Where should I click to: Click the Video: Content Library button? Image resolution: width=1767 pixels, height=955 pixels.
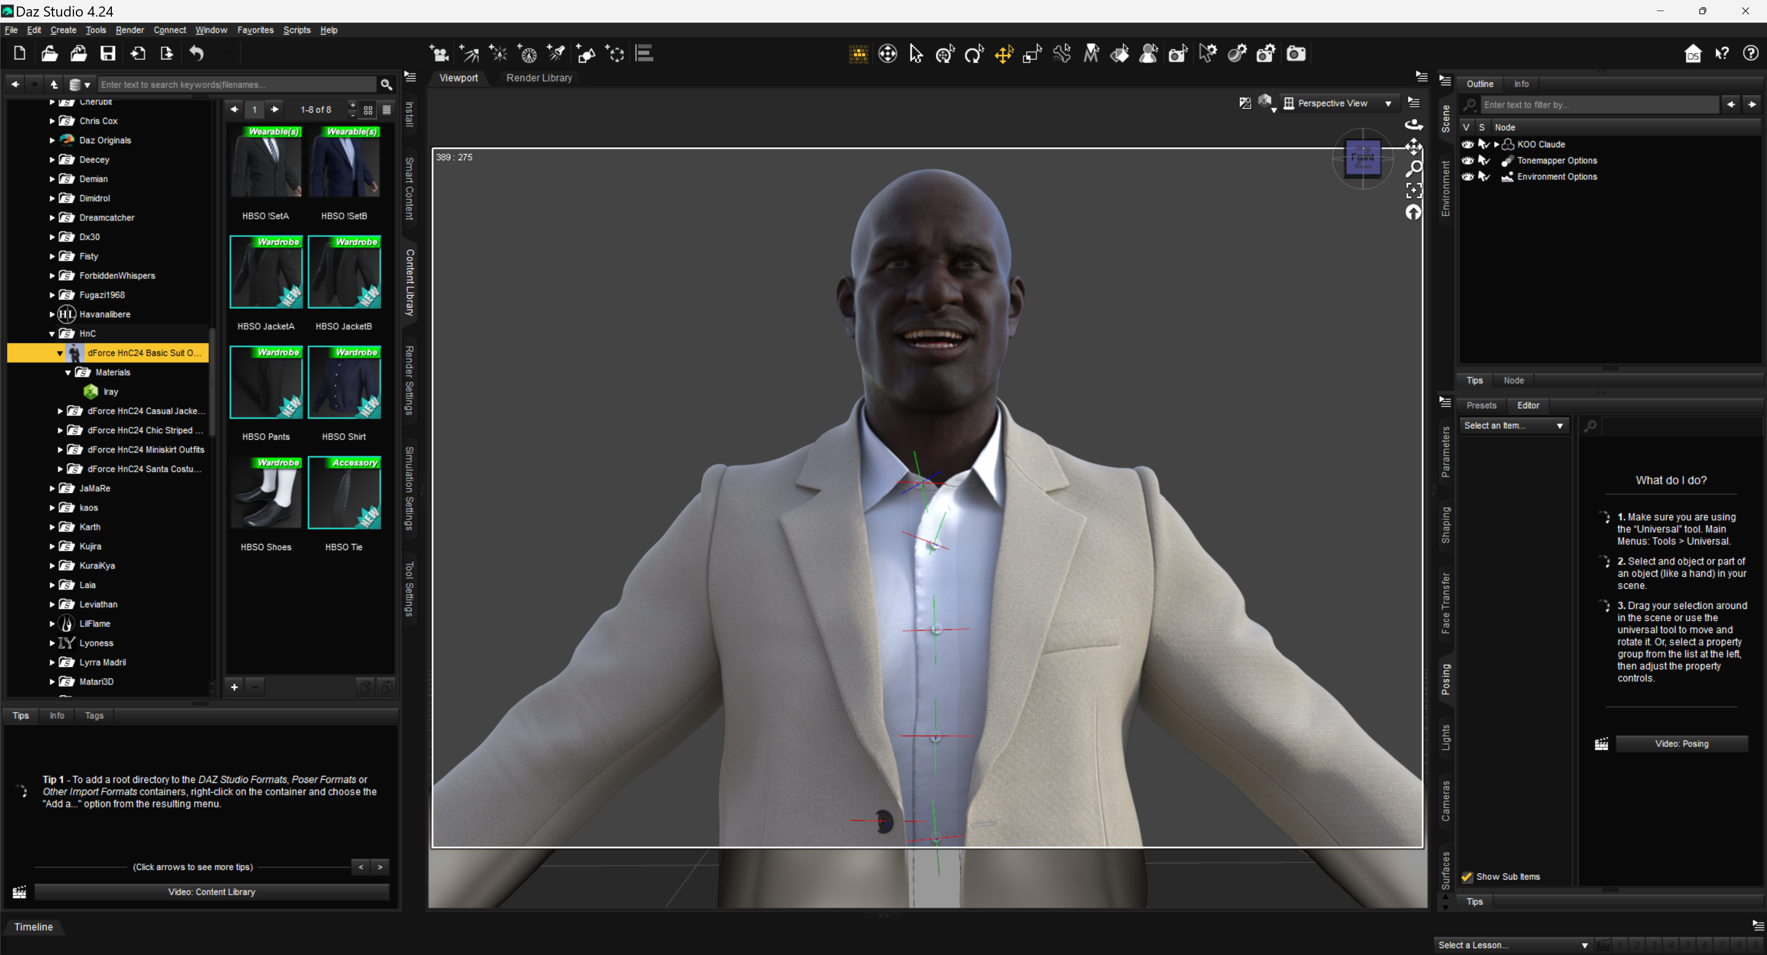click(211, 892)
